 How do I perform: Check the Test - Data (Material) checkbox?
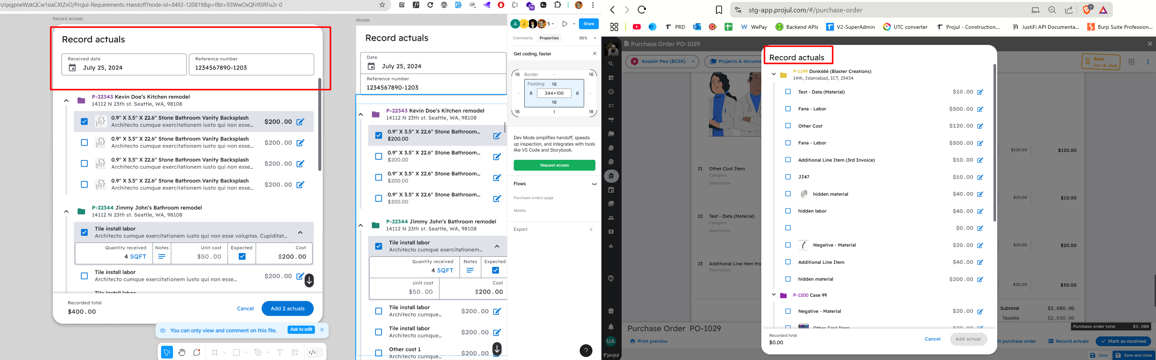(x=788, y=91)
